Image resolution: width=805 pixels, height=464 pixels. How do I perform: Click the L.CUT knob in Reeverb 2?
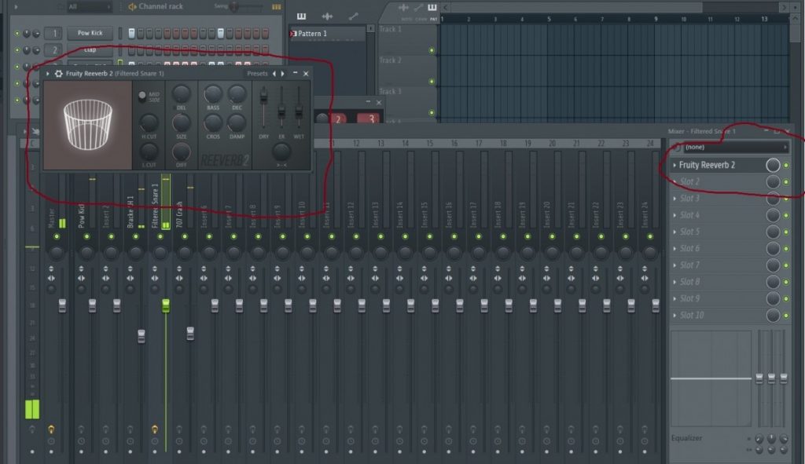click(149, 152)
